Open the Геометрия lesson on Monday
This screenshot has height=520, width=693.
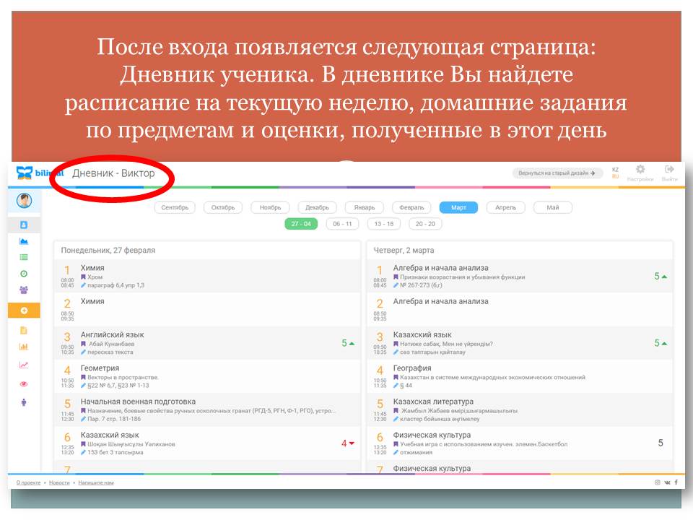tap(100, 368)
